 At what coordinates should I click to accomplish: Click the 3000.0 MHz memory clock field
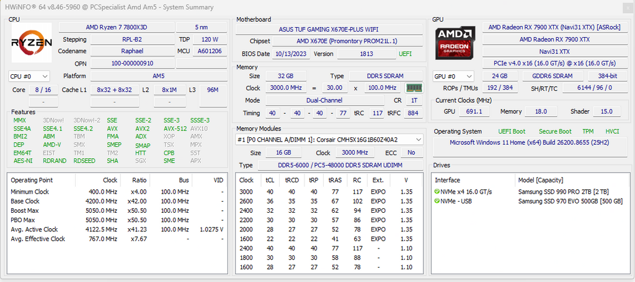[286, 88]
